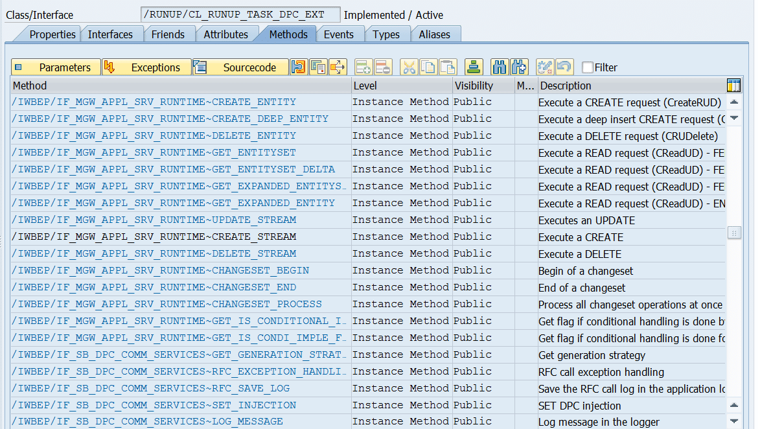Image resolution: width=762 pixels, height=429 pixels.
Task: Open Sourcecode for the selected method
Action: click(x=240, y=67)
